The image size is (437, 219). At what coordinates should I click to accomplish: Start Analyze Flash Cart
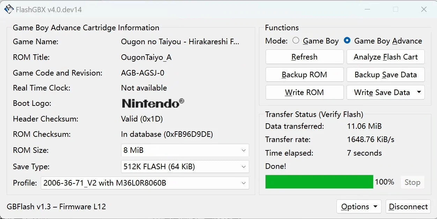click(x=385, y=57)
